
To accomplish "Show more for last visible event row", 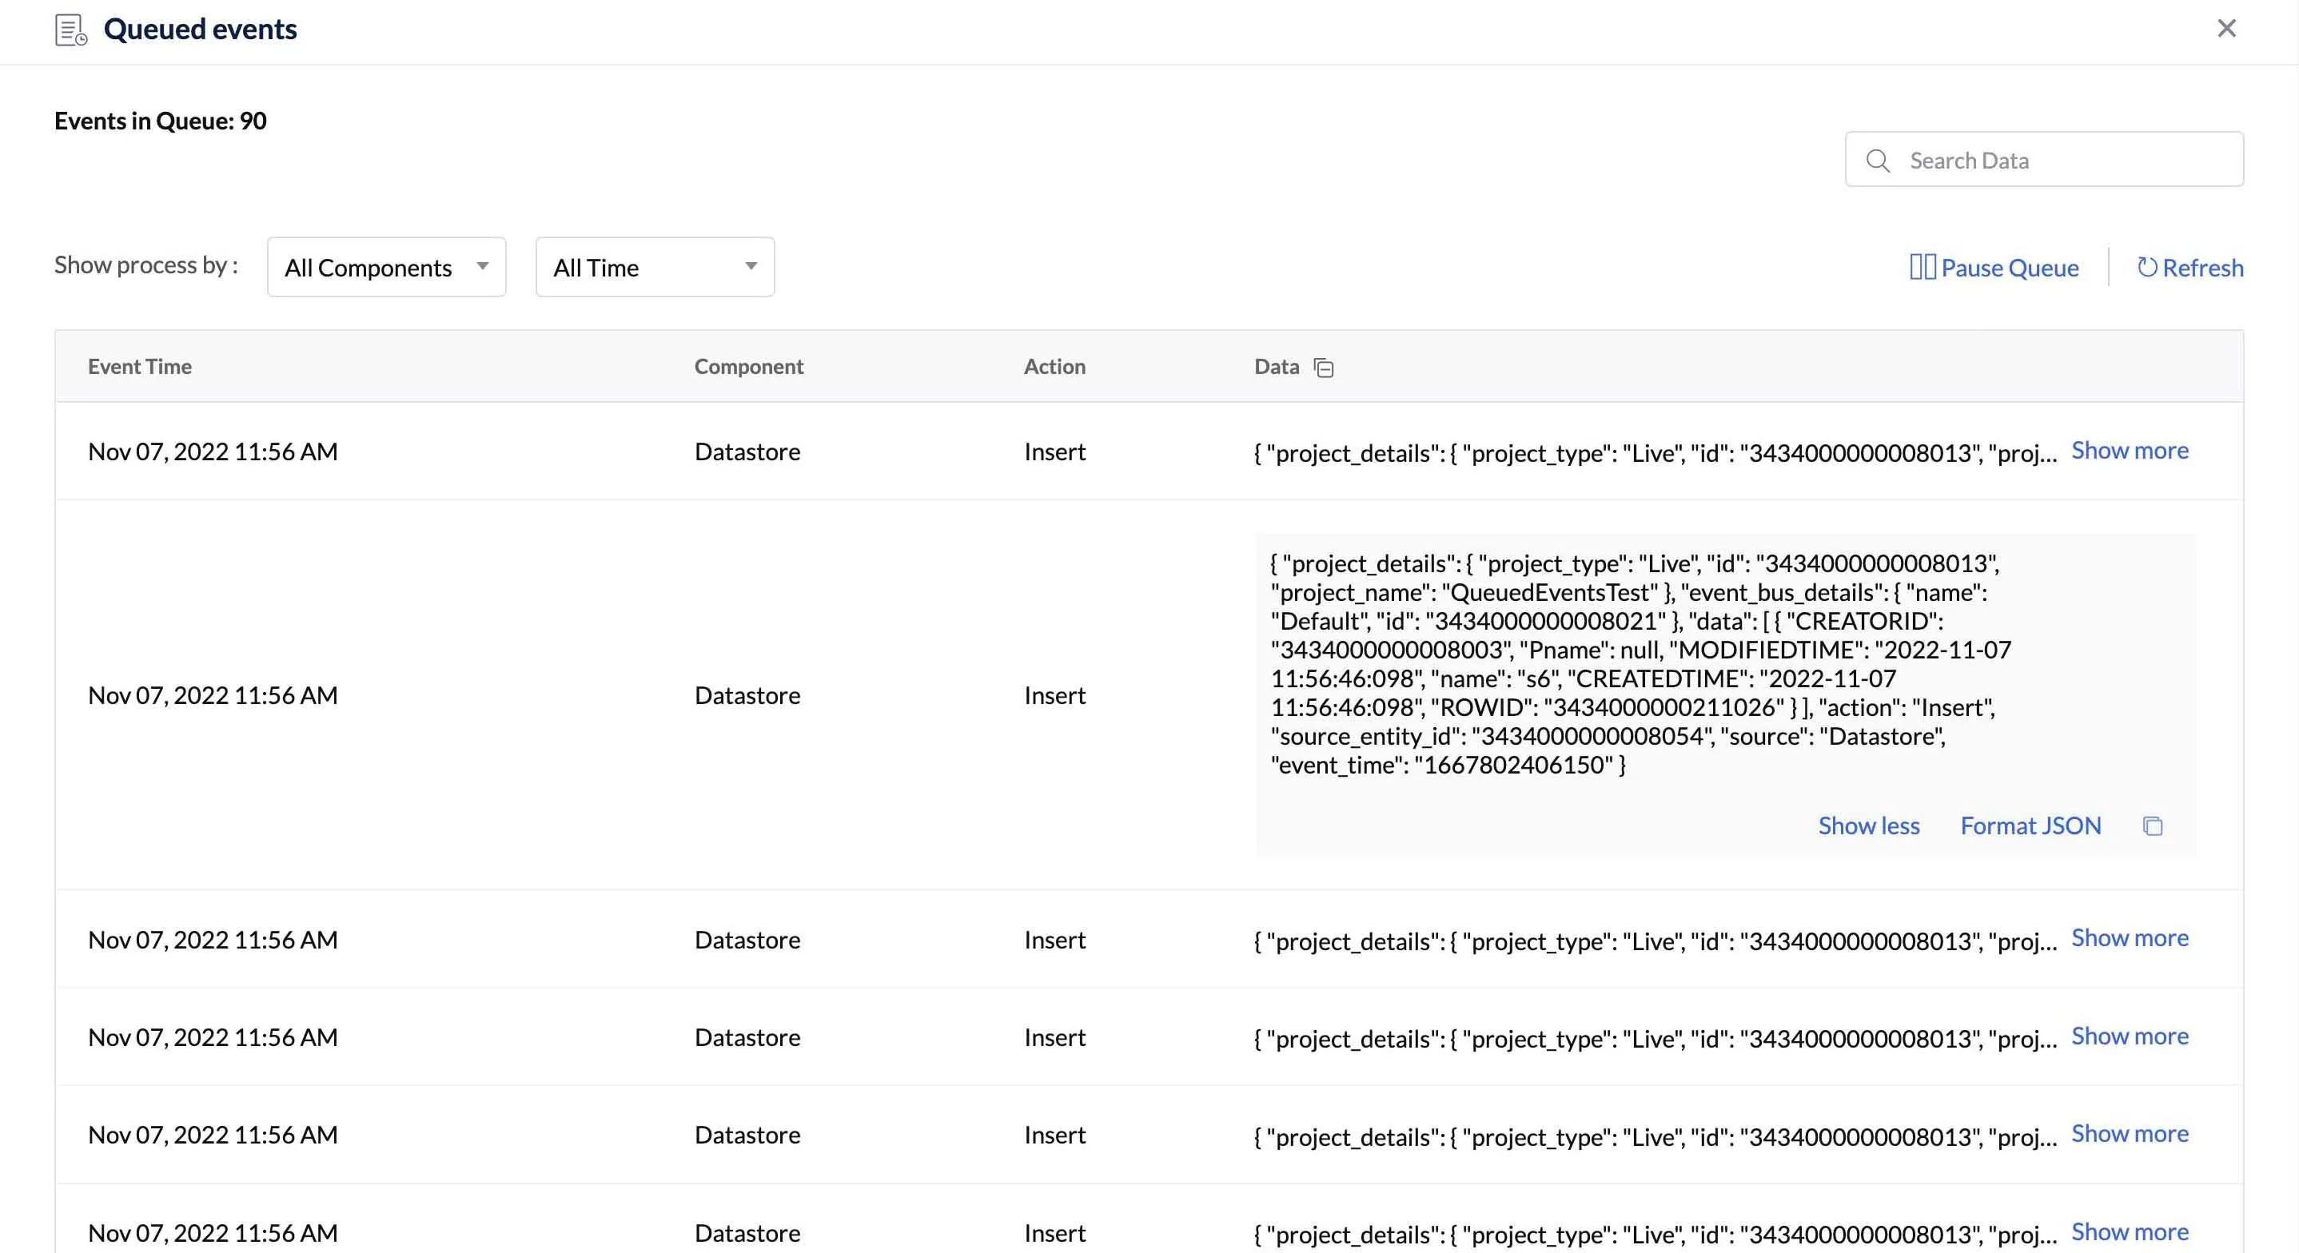I will tap(2130, 1231).
